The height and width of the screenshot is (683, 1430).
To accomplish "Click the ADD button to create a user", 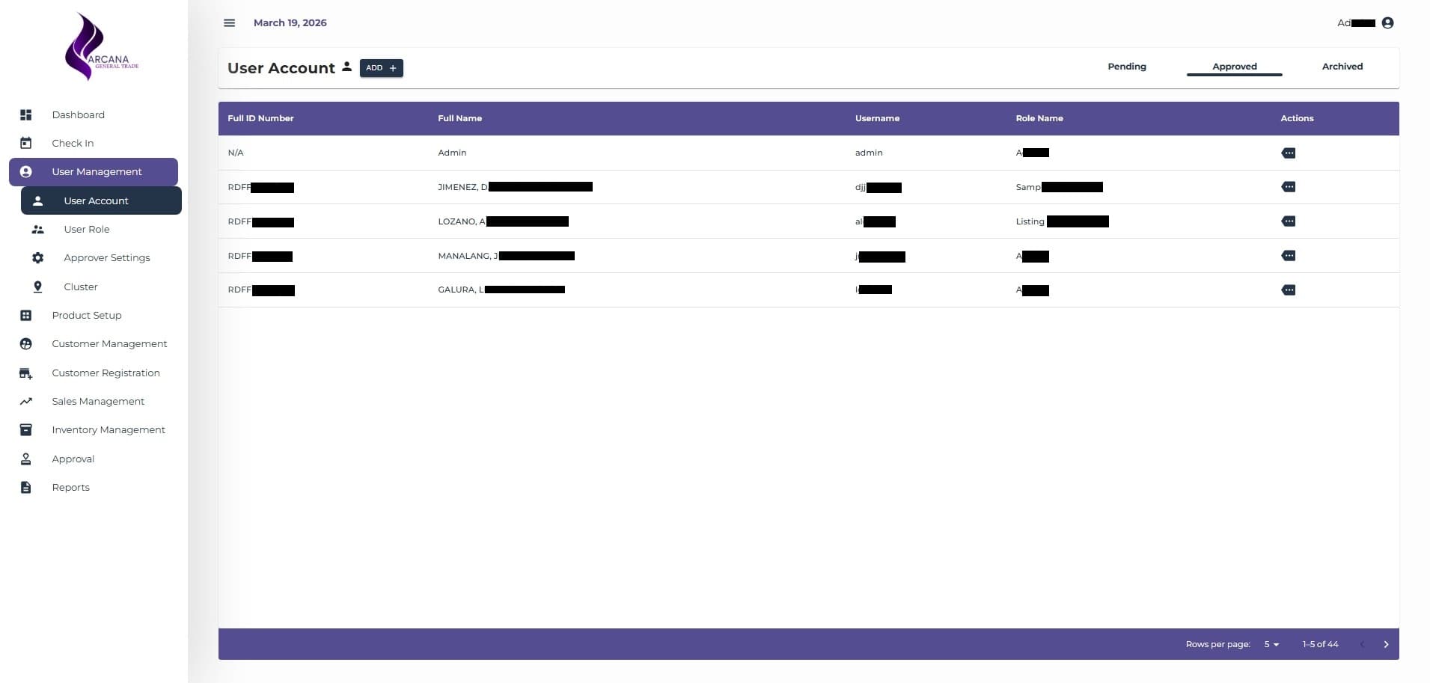I will 381,68.
